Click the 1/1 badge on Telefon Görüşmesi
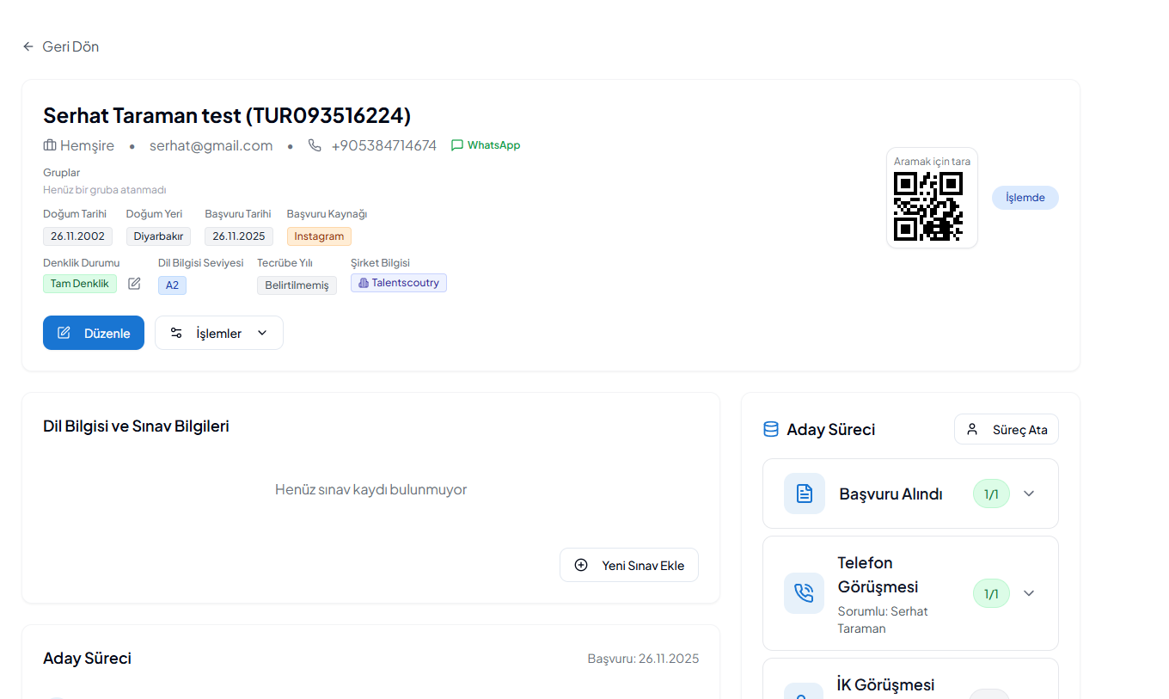Viewport: 1169px width, 699px height. pyautogui.click(x=991, y=593)
